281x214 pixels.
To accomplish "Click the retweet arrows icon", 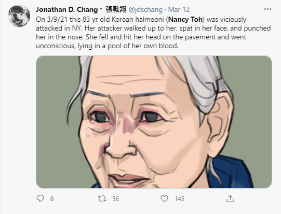I will tap(102, 198).
